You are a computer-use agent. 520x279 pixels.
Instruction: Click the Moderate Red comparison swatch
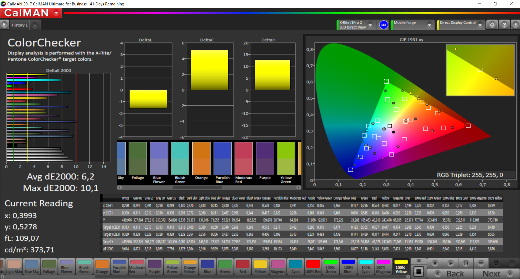244,158
